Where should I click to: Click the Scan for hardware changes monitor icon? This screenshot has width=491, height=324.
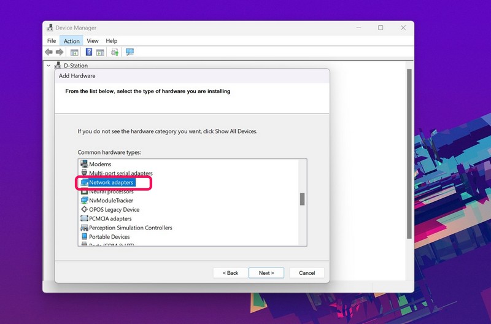tap(130, 52)
